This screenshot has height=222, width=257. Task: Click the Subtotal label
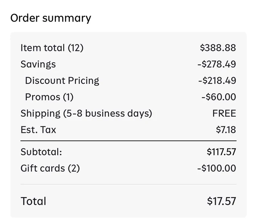pyautogui.click(x=41, y=152)
